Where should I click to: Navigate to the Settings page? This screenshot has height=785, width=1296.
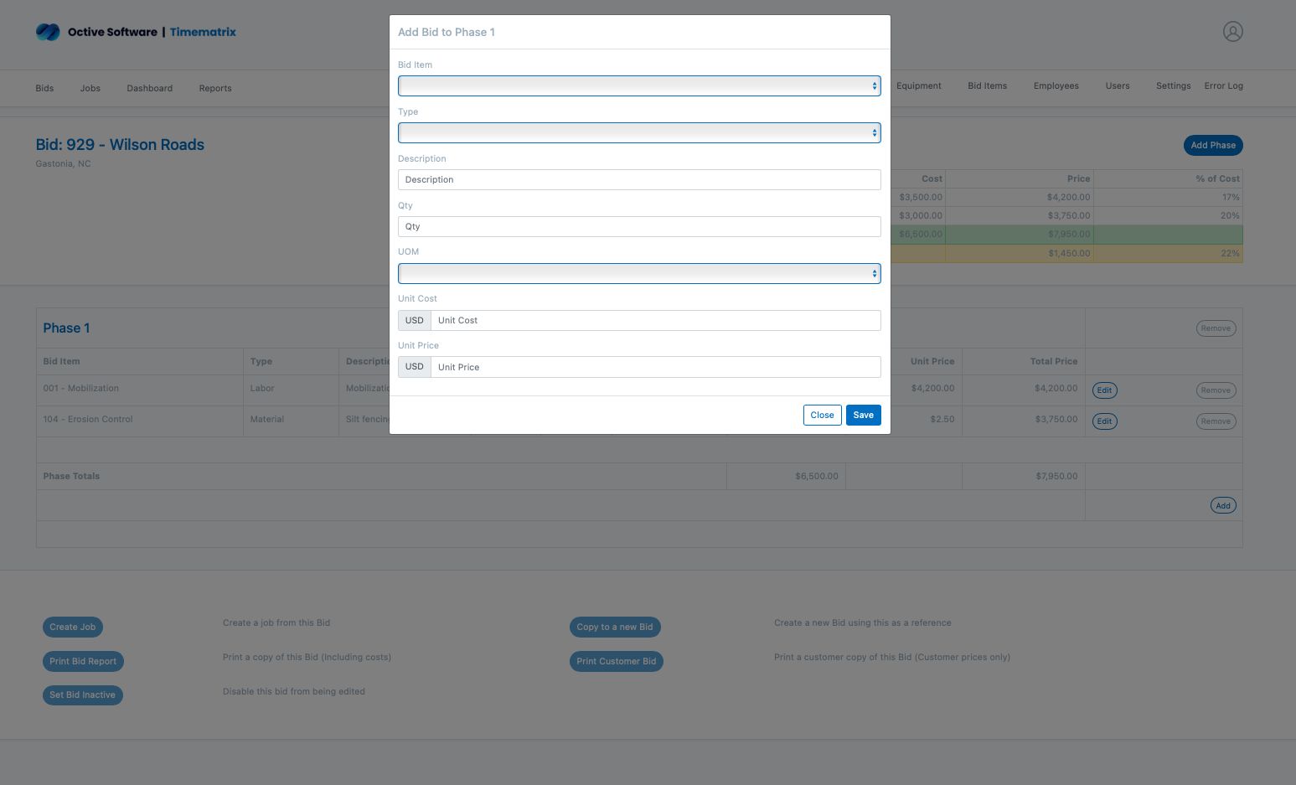(x=1173, y=86)
